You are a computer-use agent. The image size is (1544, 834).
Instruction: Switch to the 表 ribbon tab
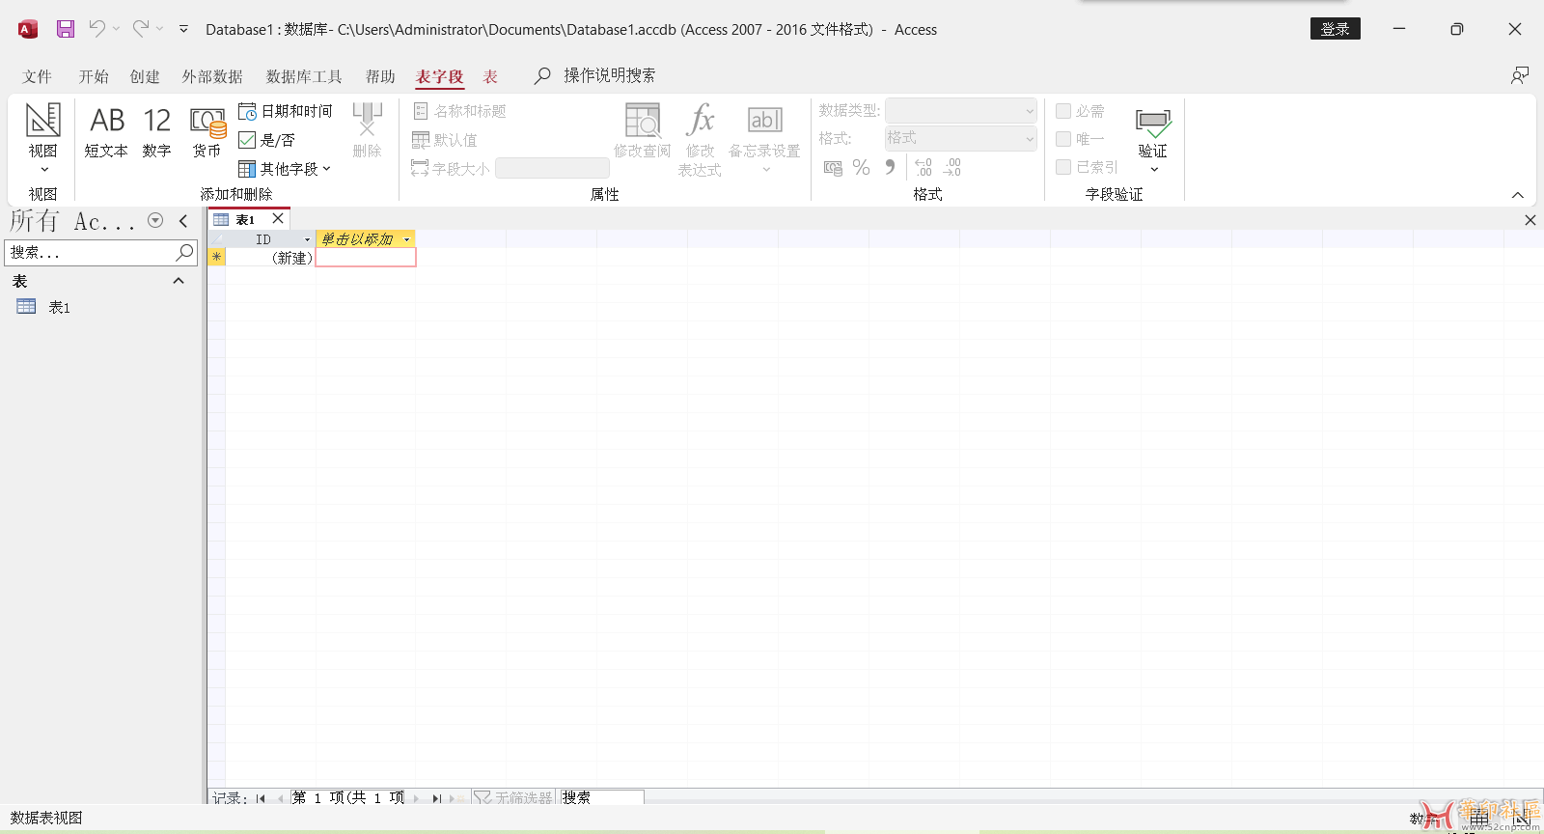[490, 76]
